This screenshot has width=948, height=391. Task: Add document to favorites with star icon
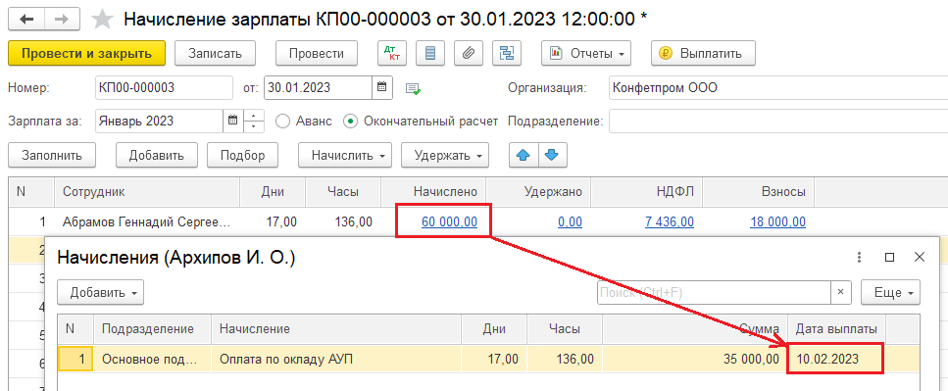[x=103, y=20]
